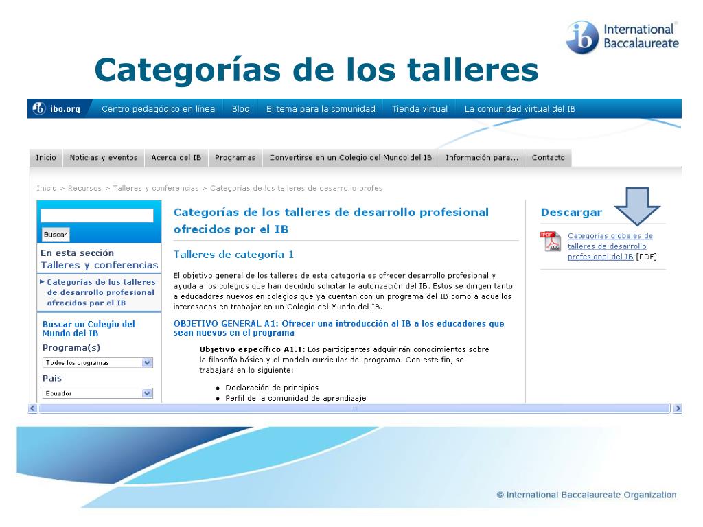Click the Declaración de principios bullet
The width and height of the screenshot is (703, 527).
pyautogui.click(x=272, y=388)
